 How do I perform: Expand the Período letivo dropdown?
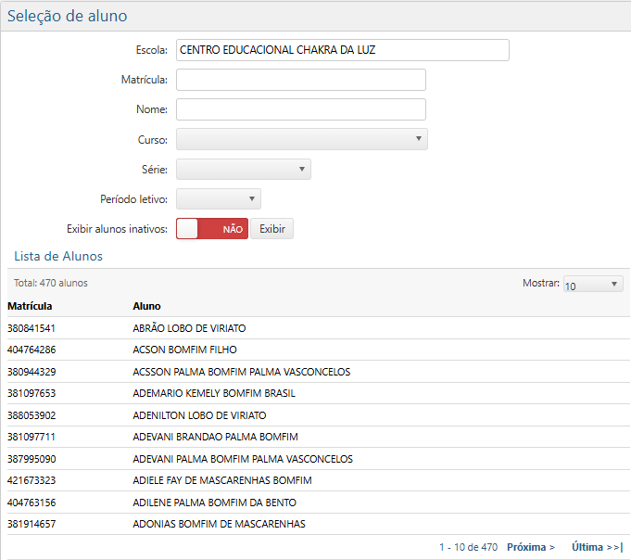[219, 199]
